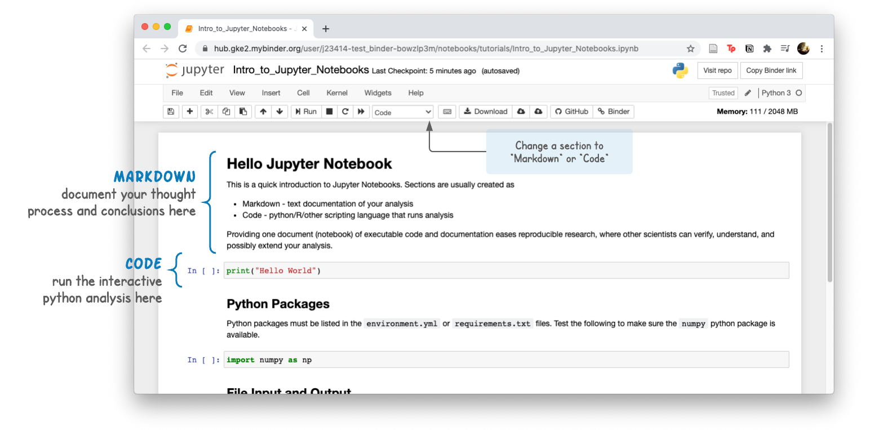This screenshot has height=430, width=888.
Task: Open the View menu
Action: (x=237, y=93)
